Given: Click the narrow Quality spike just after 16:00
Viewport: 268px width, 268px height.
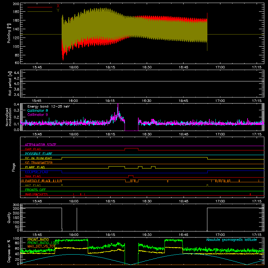Looking at the screenshot, I should coord(77,219).
